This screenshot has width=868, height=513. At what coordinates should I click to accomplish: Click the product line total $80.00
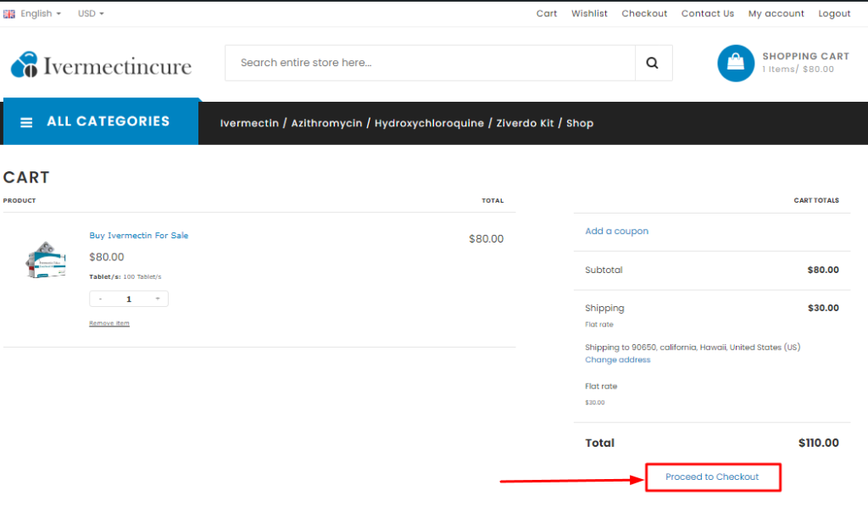click(x=486, y=239)
